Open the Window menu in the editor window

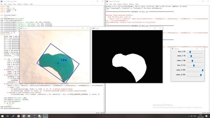tap(26, 4)
